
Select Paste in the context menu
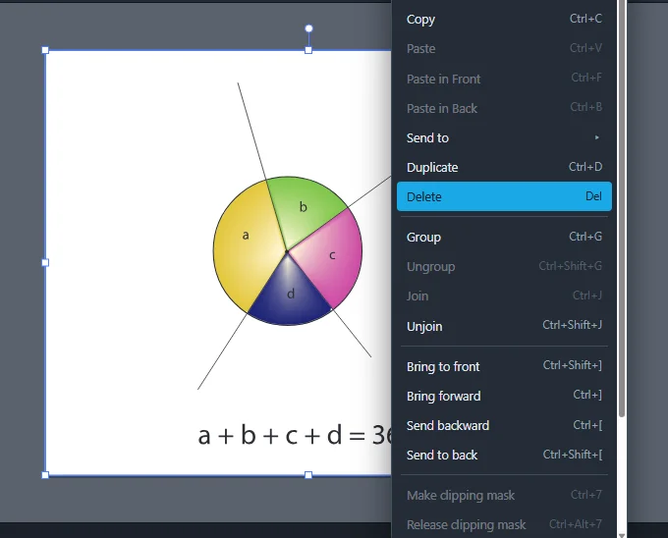[x=504, y=48]
